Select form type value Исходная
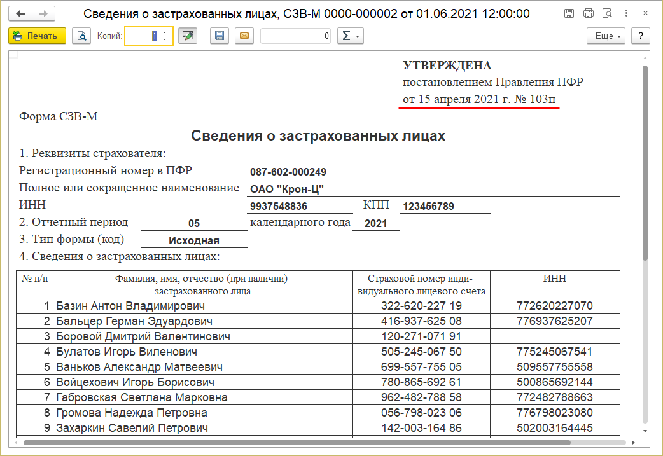This screenshot has height=456, width=663. pos(193,240)
